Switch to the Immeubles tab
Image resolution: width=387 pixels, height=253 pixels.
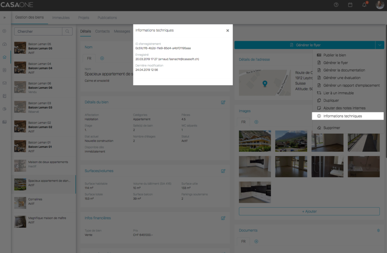click(x=61, y=18)
